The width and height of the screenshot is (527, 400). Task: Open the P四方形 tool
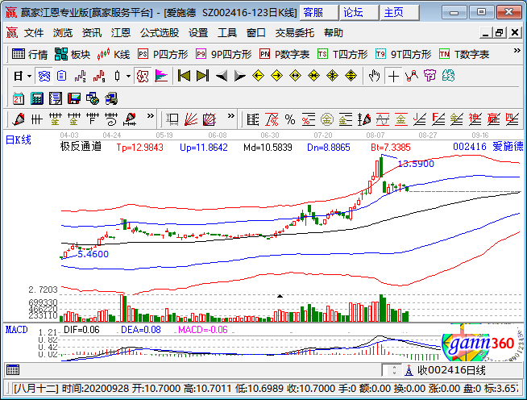point(163,54)
